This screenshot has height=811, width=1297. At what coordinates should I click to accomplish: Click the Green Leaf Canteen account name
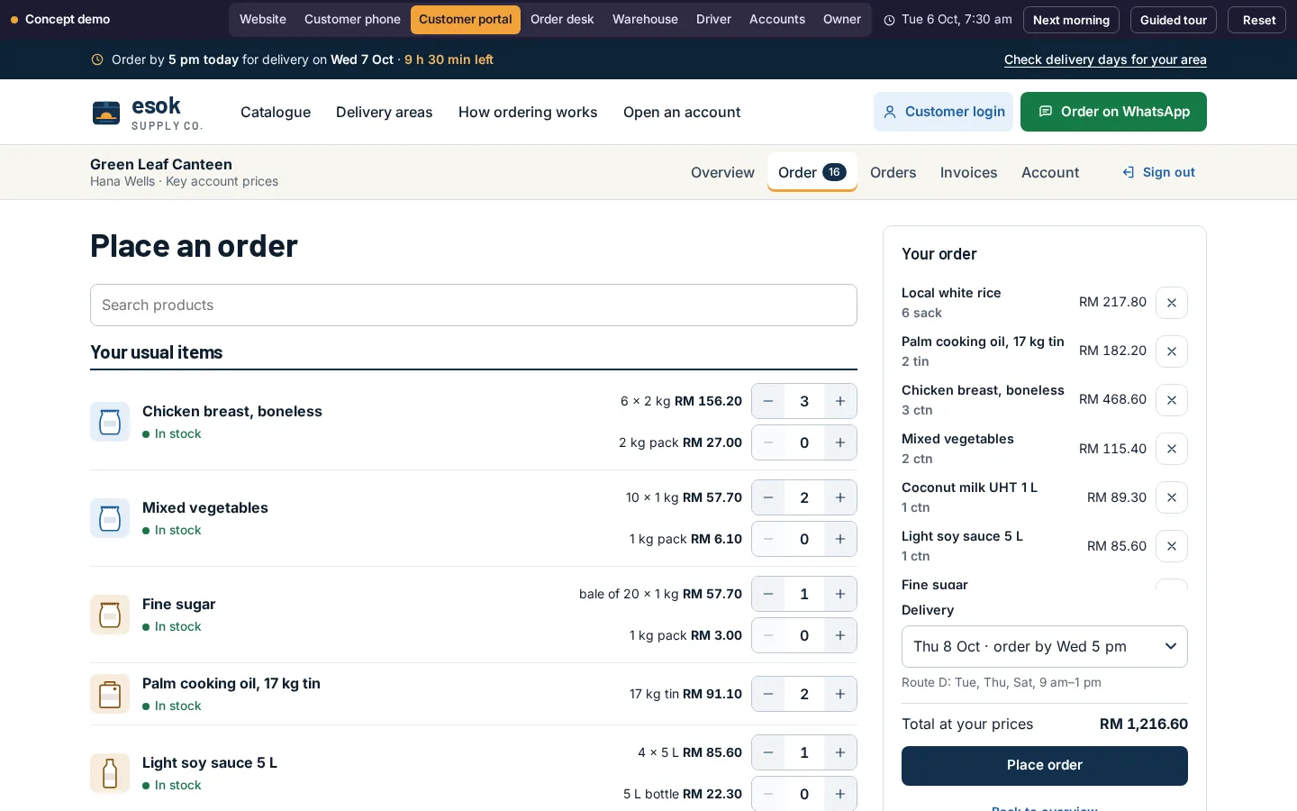pyautogui.click(x=161, y=164)
